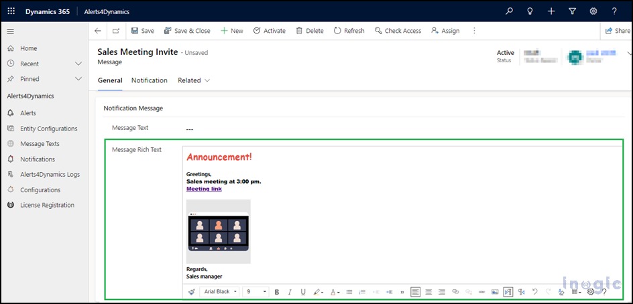Image resolution: width=633 pixels, height=304 pixels.
Task: Align text right
Action: [x=442, y=291]
